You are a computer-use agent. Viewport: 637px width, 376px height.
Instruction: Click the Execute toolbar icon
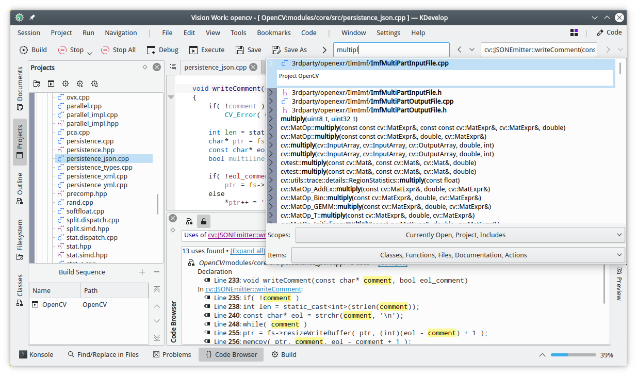[193, 50]
